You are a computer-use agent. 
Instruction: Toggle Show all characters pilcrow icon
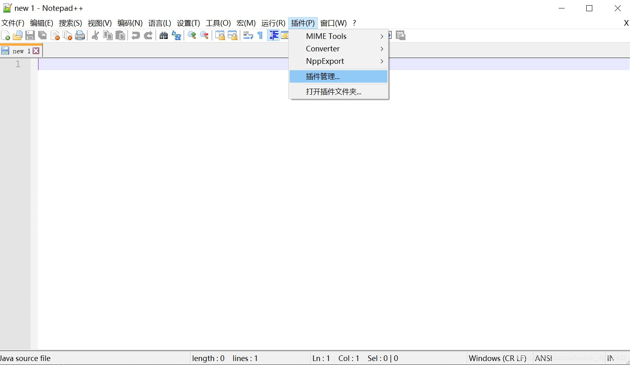pyautogui.click(x=260, y=36)
